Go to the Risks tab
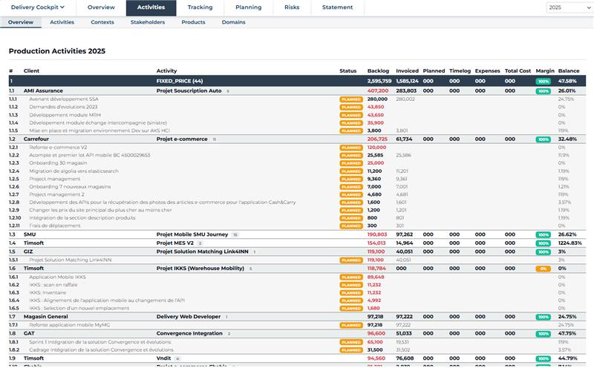Viewport: 594px width, 368px height. (x=292, y=7)
